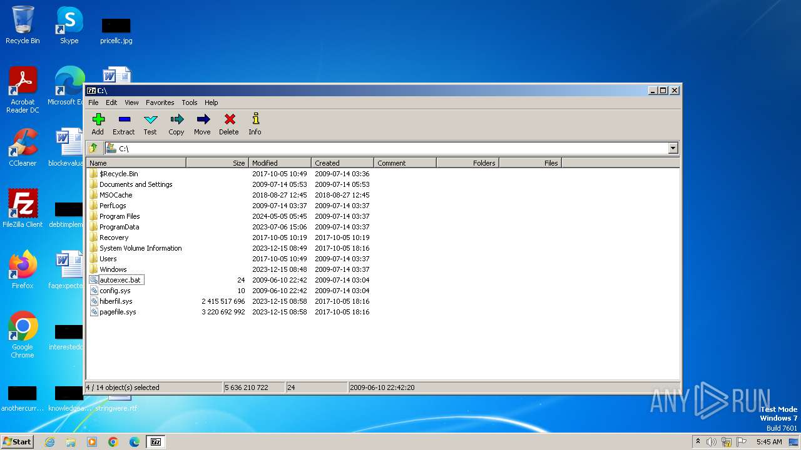Viewport: 801px width, 450px height.
Task: Select the config.sys file
Action: click(115, 291)
